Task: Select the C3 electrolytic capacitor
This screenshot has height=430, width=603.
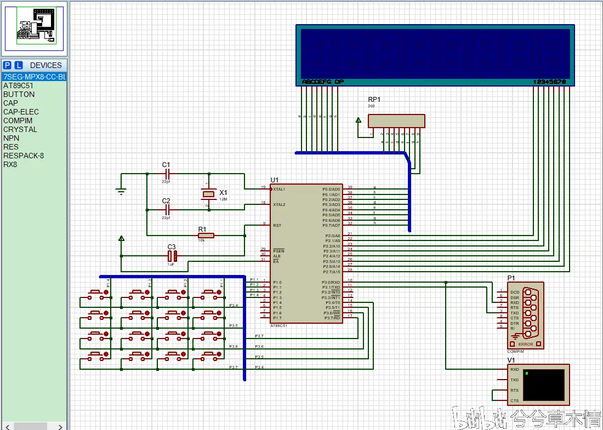Action: (x=172, y=256)
